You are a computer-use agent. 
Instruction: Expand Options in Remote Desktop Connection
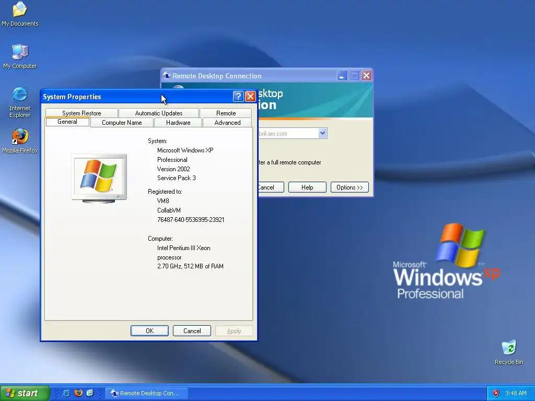[350, 187]
